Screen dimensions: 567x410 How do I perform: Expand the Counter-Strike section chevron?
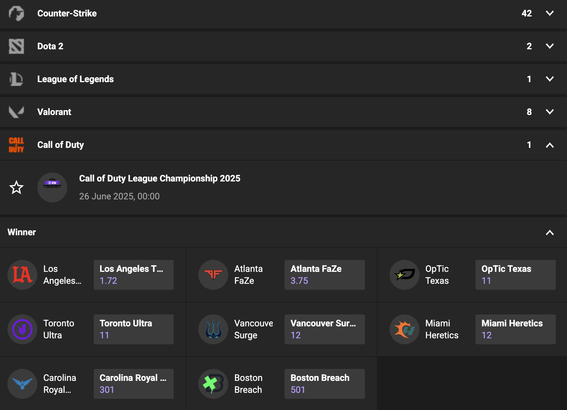tap(550, 13)
